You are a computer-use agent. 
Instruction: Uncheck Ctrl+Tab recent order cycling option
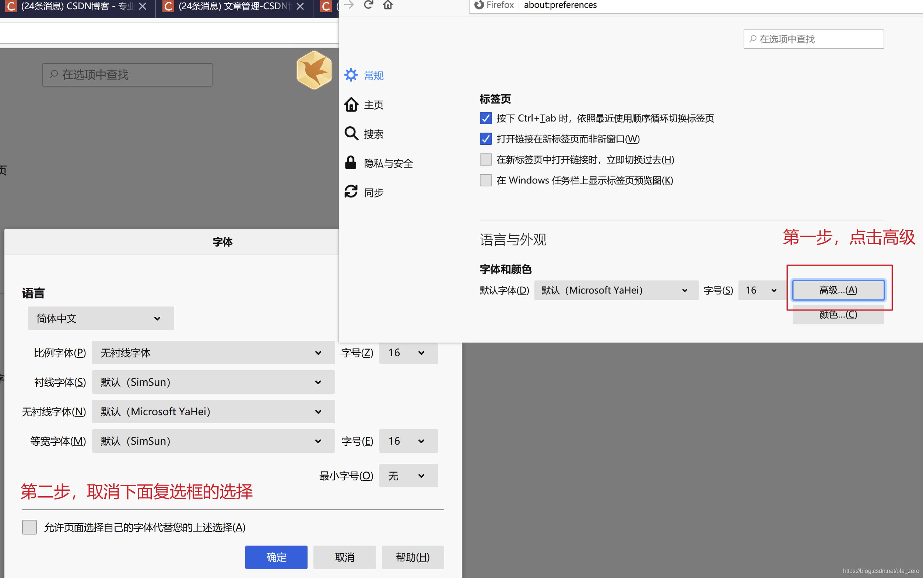(x=486, y=118)
